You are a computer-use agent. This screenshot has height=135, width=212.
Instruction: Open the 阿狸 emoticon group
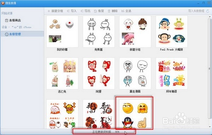click(99, 74)
